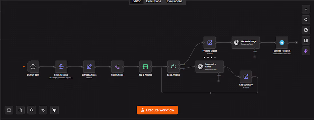Delete Prepare Digest node with trash icon
The width and height of the screenshot is (314, 120).
pos(212,57)
